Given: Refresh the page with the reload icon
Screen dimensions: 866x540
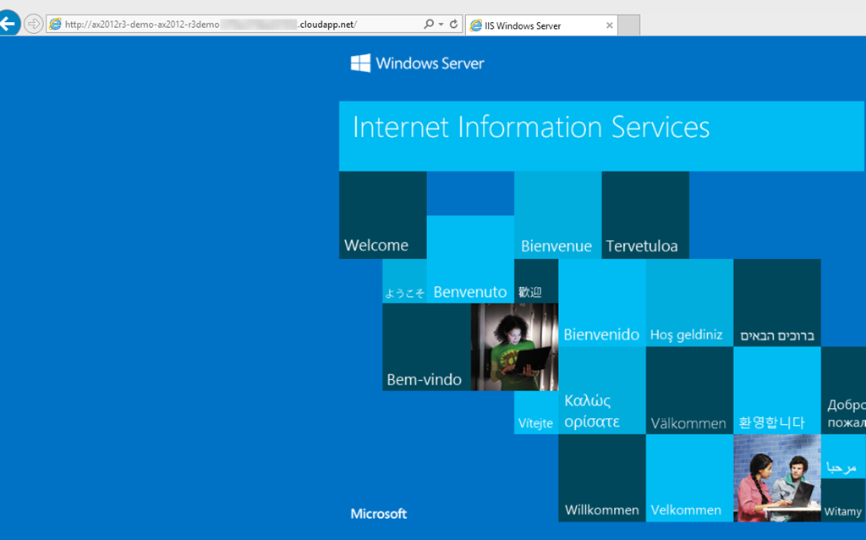Looking at the screenshot, I should (453, 25).
